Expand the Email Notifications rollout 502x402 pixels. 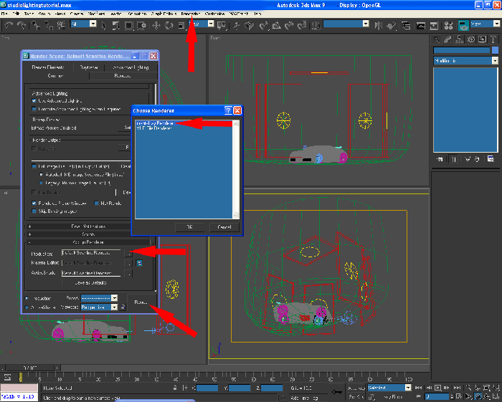point(90,226)
